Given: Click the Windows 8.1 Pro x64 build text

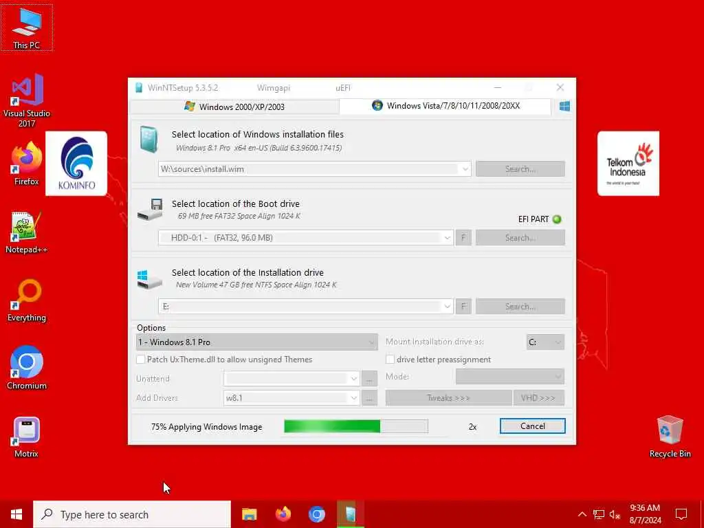Looking at the screenshot, I should coord(258,148).
